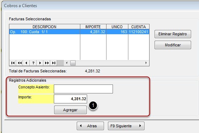Select row Op. 100: Cuota 1/ 1
Screen dimensions: 199x133
pyautogui.click(x=79, y=32)
